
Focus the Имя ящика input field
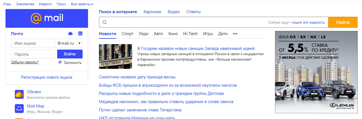pos(33,43)
